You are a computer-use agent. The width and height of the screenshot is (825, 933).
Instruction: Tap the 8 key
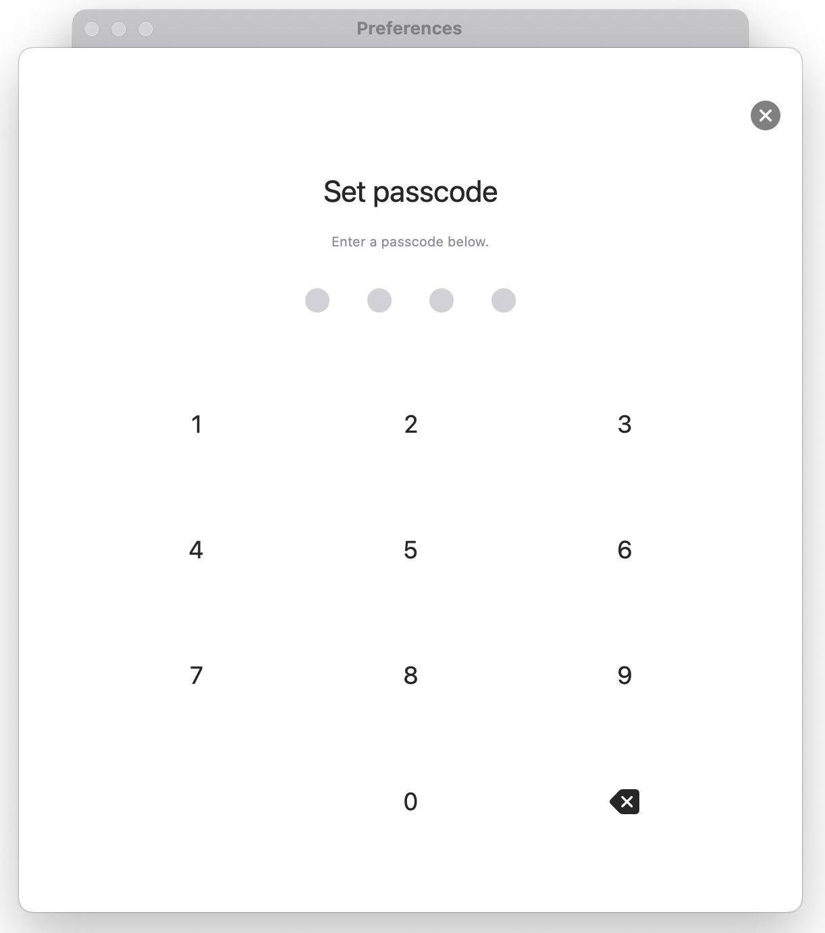410,675
